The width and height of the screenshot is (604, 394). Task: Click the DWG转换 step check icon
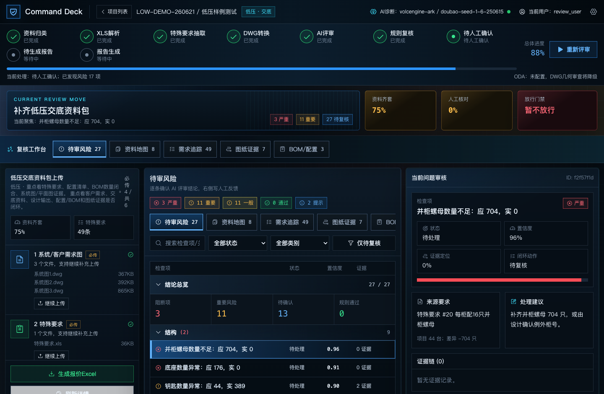(234, 36)
